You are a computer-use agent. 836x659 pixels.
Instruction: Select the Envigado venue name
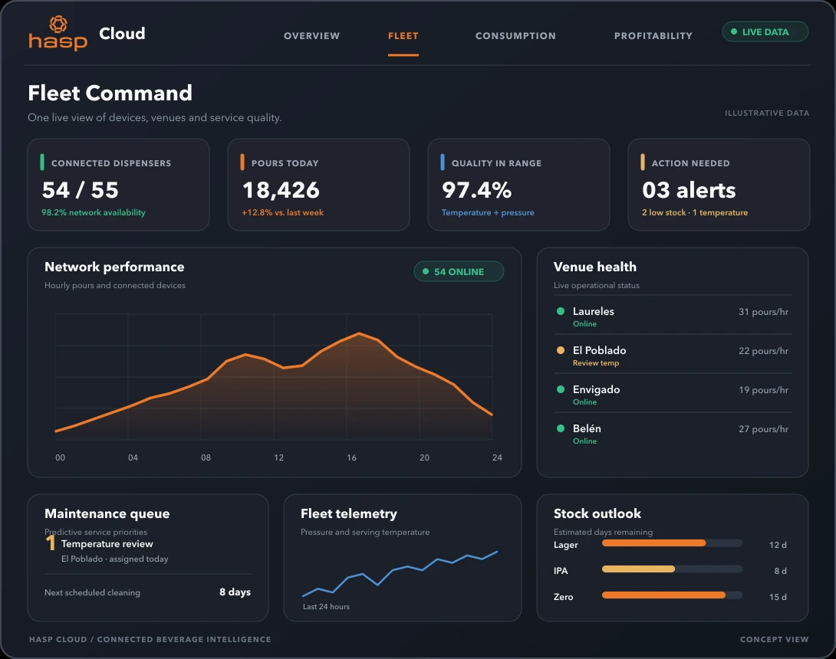[x=596, y=389]
